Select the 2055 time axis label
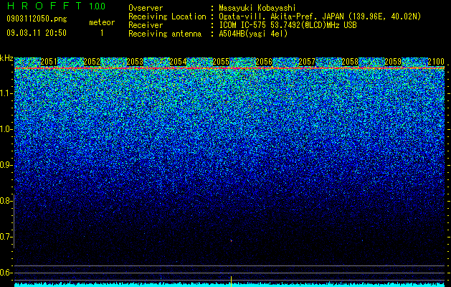 tap(221, 61)
